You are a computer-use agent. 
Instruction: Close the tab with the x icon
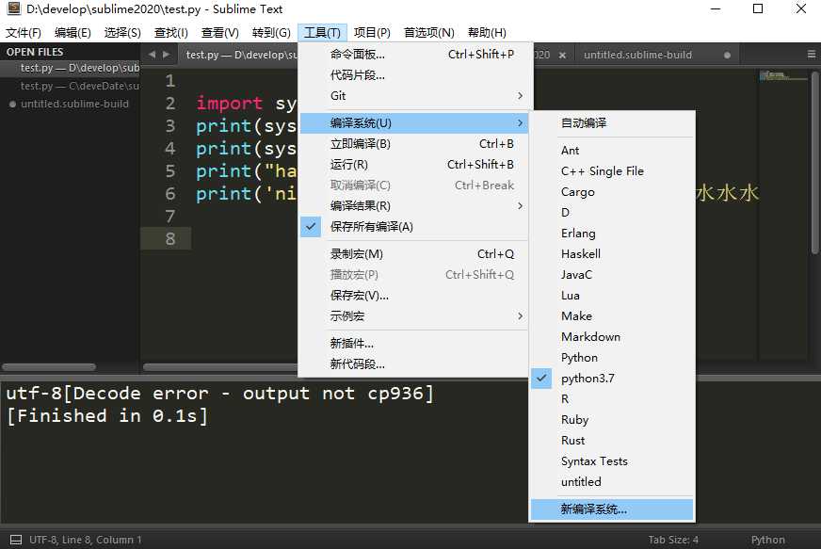pyautogui.click(x=562, y=55)
